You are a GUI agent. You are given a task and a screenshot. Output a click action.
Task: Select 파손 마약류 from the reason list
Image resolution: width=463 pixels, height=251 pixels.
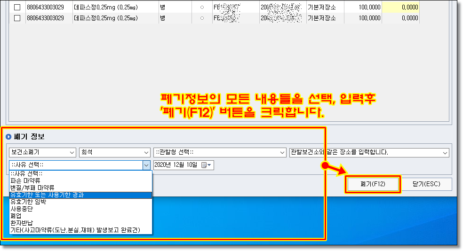[25, 180]
